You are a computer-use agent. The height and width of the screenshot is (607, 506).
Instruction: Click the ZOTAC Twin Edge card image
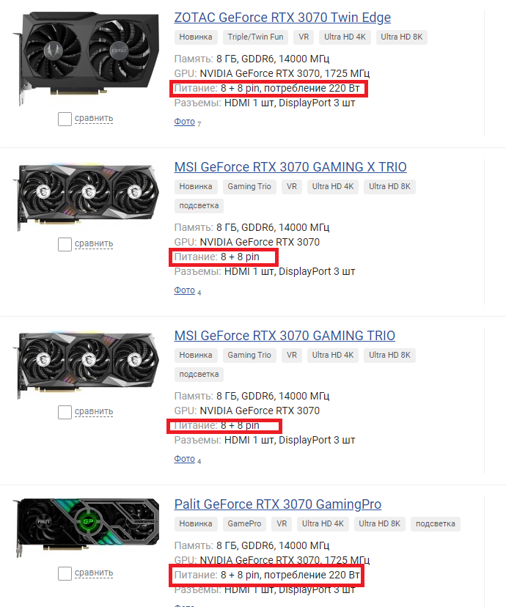click(86, 58)
